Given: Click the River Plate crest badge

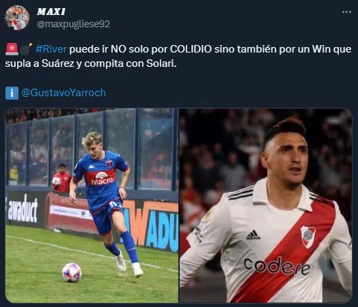Looking at the screenshot, I should pyautogui.click(x=308, y=237).
